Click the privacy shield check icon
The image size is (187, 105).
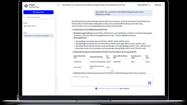click(x=96, y=89)
